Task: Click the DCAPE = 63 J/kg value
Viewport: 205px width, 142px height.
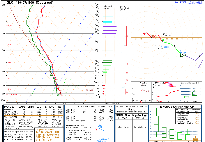Action: 26,122
